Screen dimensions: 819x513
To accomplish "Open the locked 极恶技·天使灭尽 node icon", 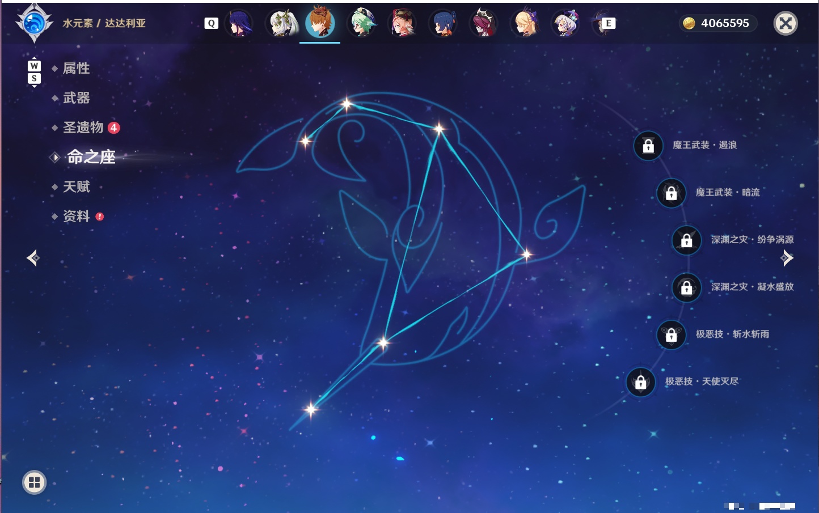I will click(641, 382).
